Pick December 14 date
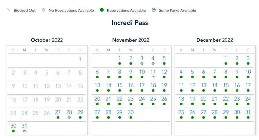 coord(215,85)
